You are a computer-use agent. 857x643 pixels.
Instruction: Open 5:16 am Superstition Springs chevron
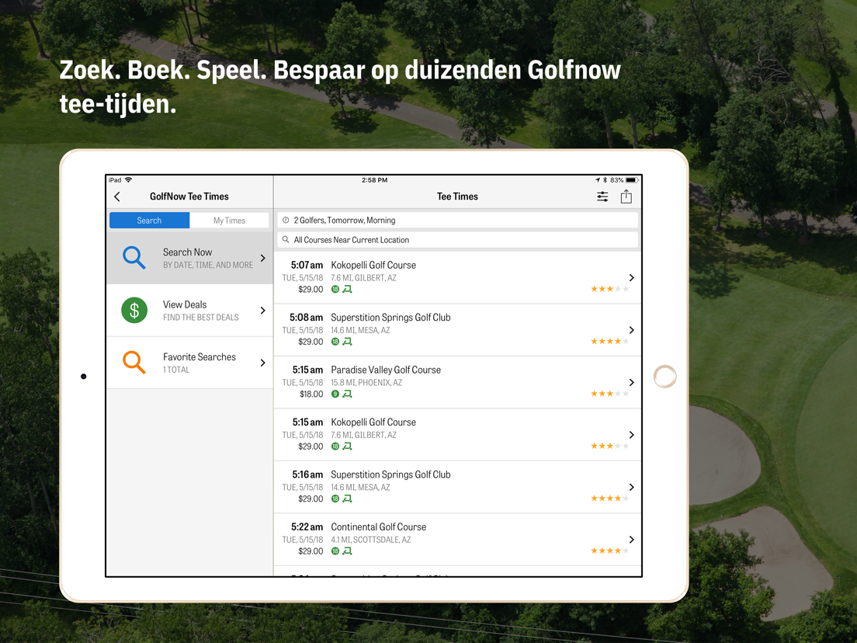coord(631,487)
